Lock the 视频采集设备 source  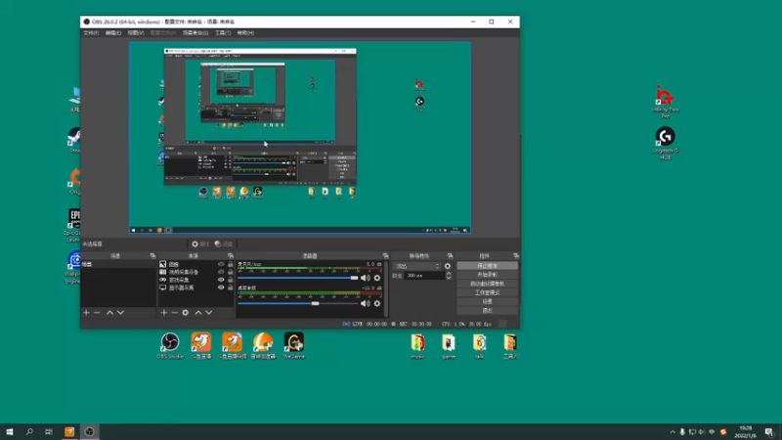click(x=231, y=272)
